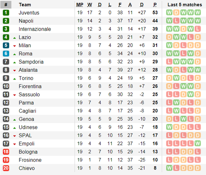
Task: Click Internazionale's most recent L badge
Action: pos(198,29)
